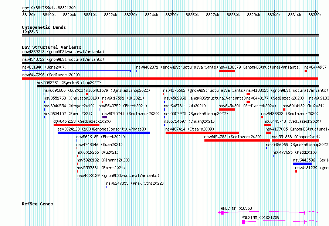Click the purple bar under nsv6595241
The image size is (329, 226).
click(105, 117)
